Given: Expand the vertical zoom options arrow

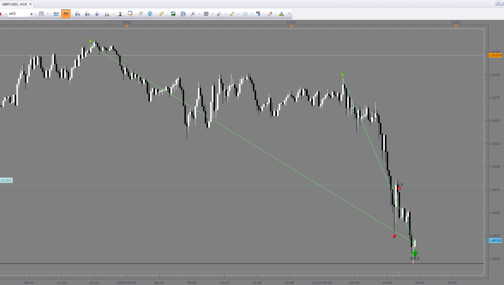Looking at the screenshot, I should point(114,14).
